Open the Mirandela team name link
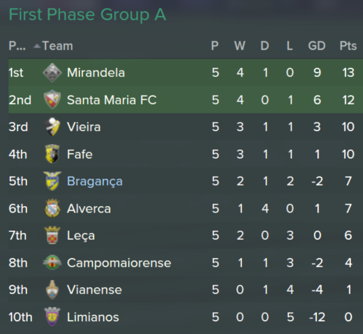The height and width of the screenshot is (334, 363). 96,72
